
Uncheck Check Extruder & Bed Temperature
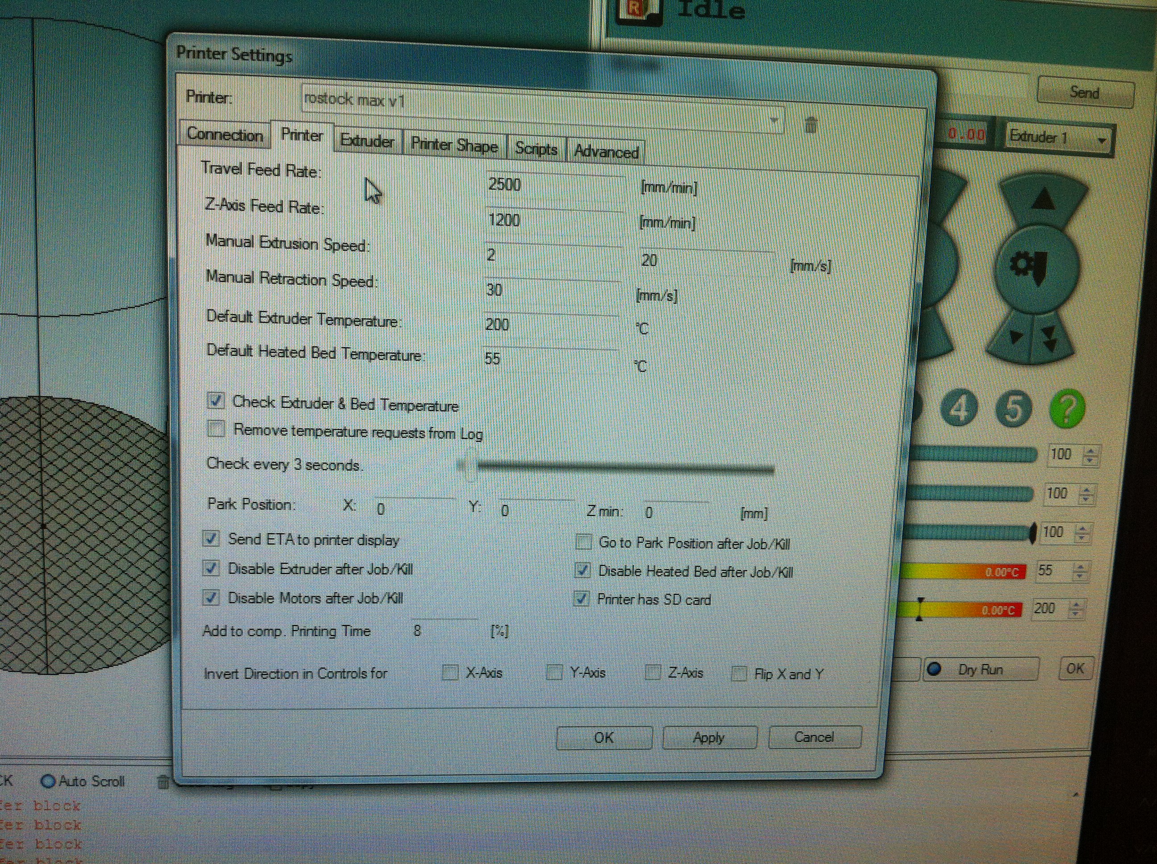(216, 401)
